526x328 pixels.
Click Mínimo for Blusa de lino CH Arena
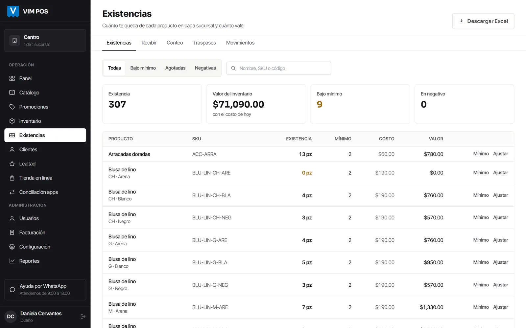[481, 173]
